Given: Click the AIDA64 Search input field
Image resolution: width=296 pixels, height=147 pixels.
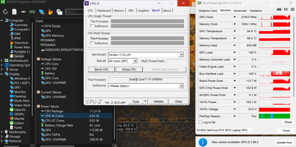Looking at the screenshot, I should pyautogui.click(x=75, y=12).
